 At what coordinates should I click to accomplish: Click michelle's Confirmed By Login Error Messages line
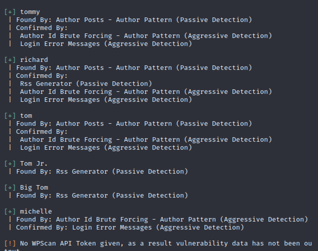click(x=130, y=228)
